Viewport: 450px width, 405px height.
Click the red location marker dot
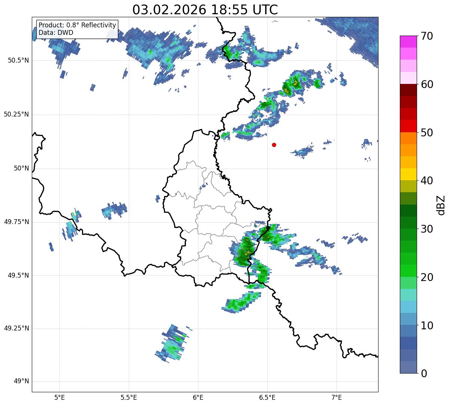pyautogui.click(x=274, y=145)
